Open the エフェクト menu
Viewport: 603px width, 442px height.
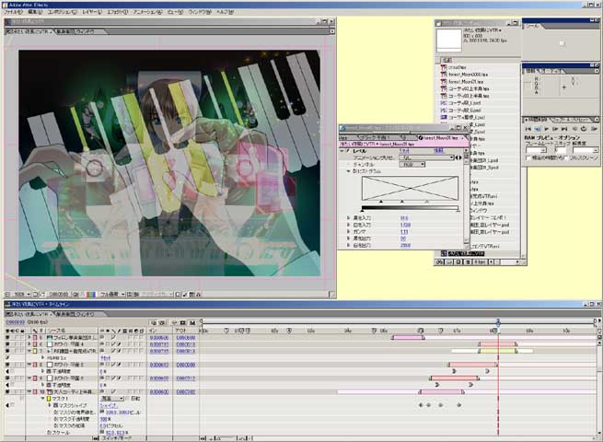coord(117,12)
